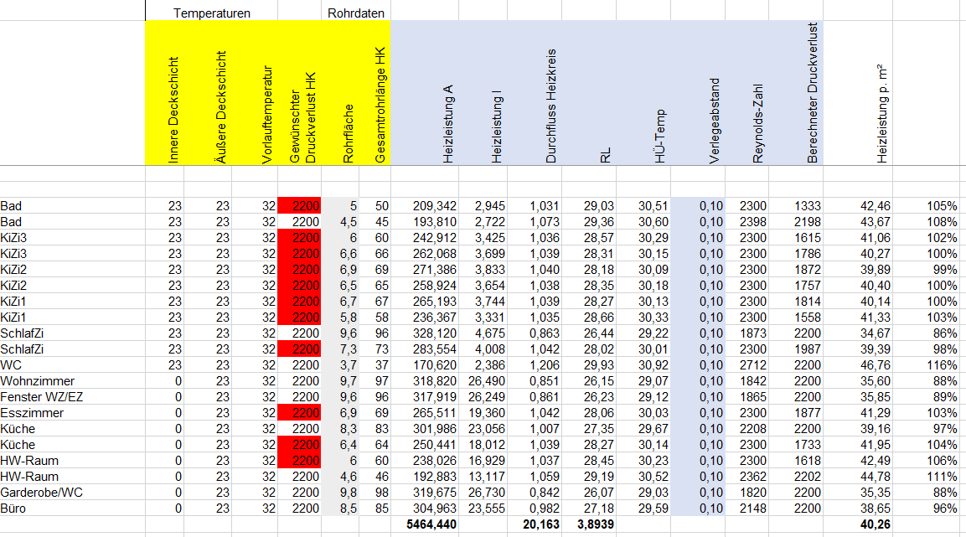Select the Büro row label
The height and width of the screenshot is (537, 966).
(x=13, y=509)
